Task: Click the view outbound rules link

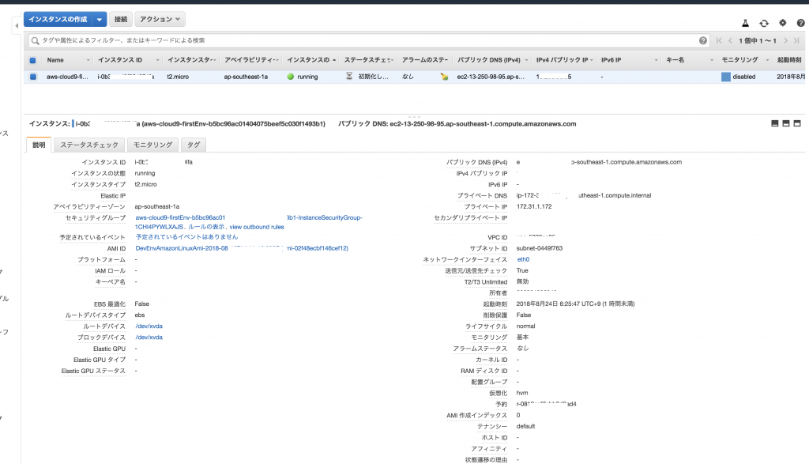Action: pos(257,227)
